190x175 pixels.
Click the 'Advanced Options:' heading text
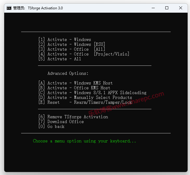(x=68, y=73)
